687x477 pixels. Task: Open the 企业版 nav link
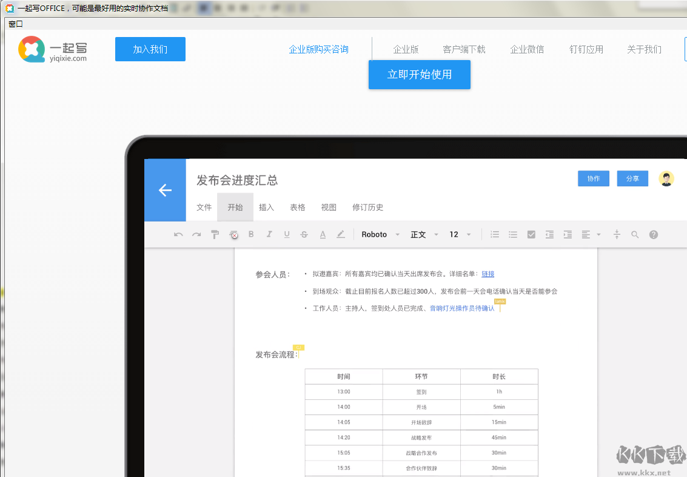pyautogui.click(x=406, y=49)
